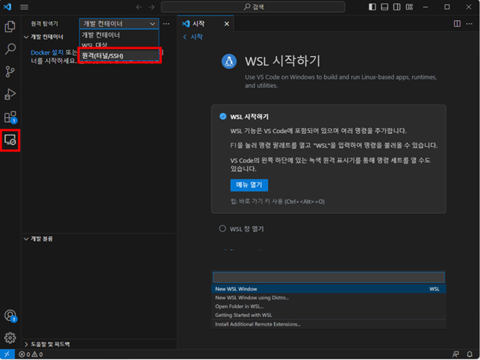Choose WSL 대상 in dropdown list
Screen dimensions: 480x360
tap(119, 45)
